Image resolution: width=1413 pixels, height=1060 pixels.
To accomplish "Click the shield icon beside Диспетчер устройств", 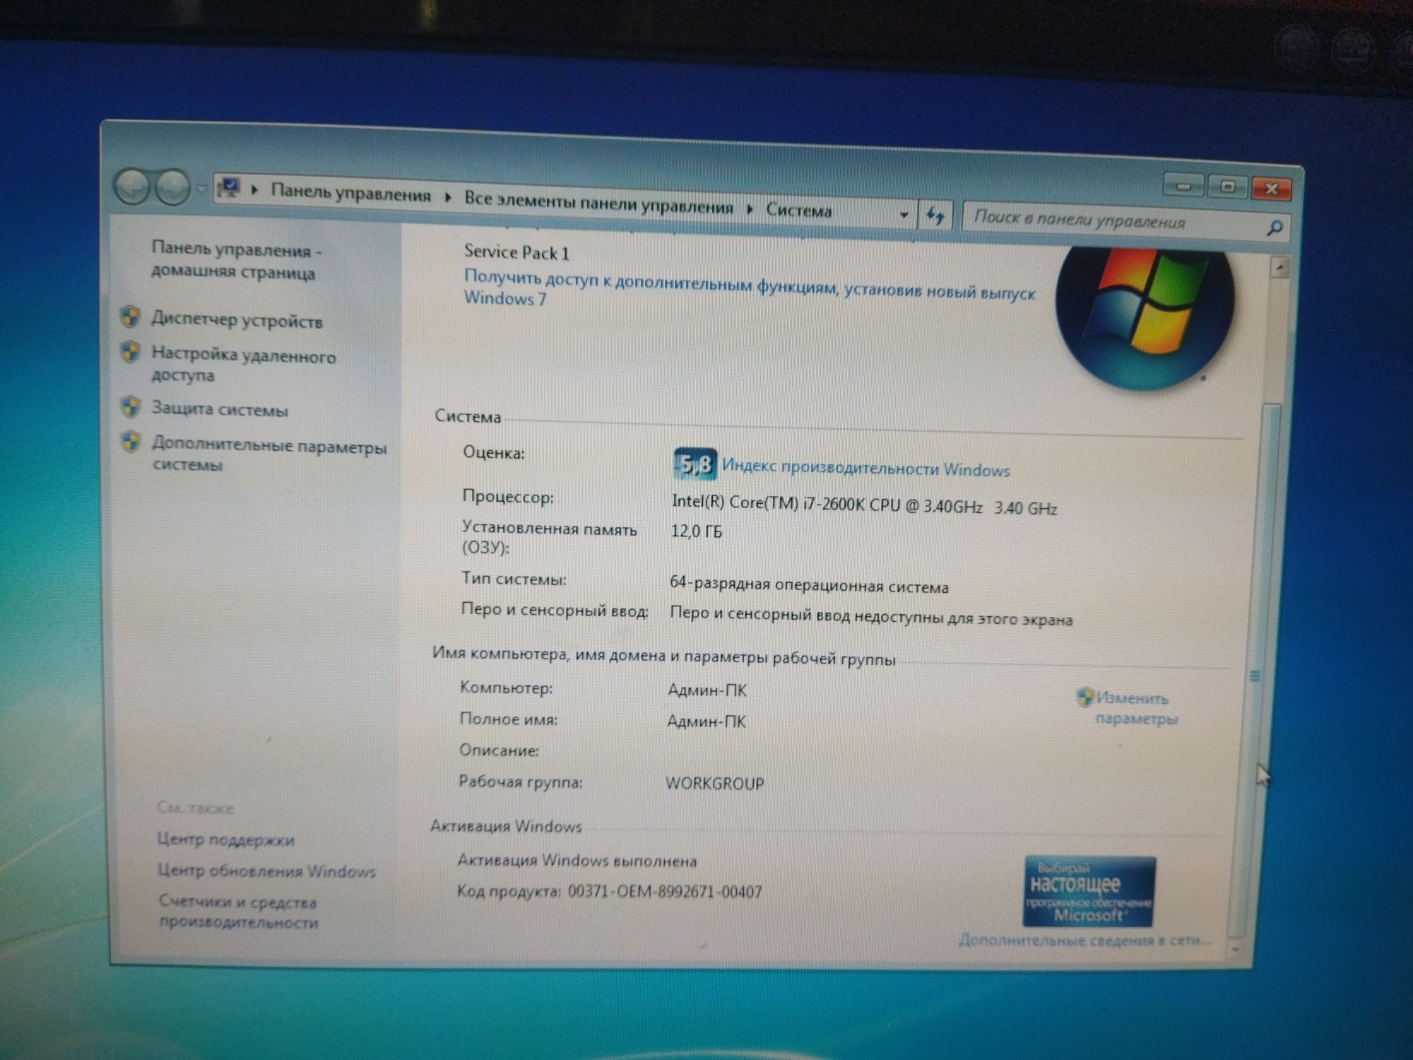I will tap(130, 316).
